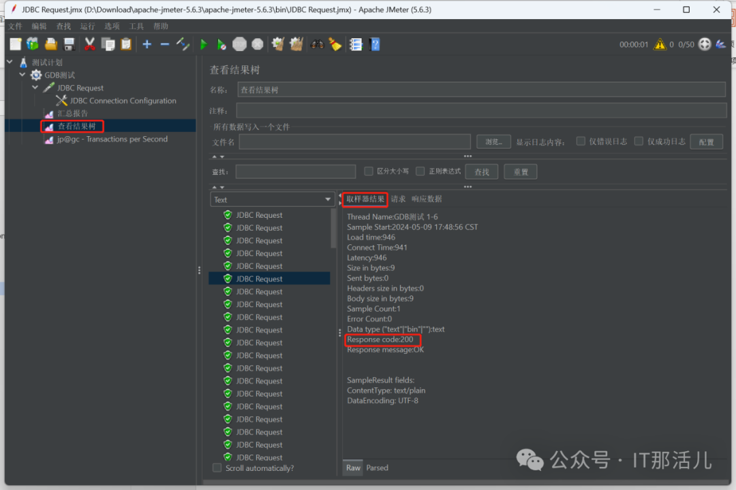Click the Stop test icon
The width and height of the screenshot is (736, 490).
click(239, 44)
